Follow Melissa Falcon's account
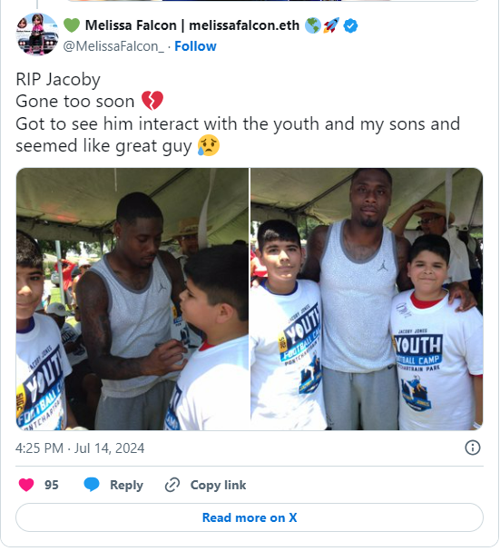500x551 pixels. point(195,46)
